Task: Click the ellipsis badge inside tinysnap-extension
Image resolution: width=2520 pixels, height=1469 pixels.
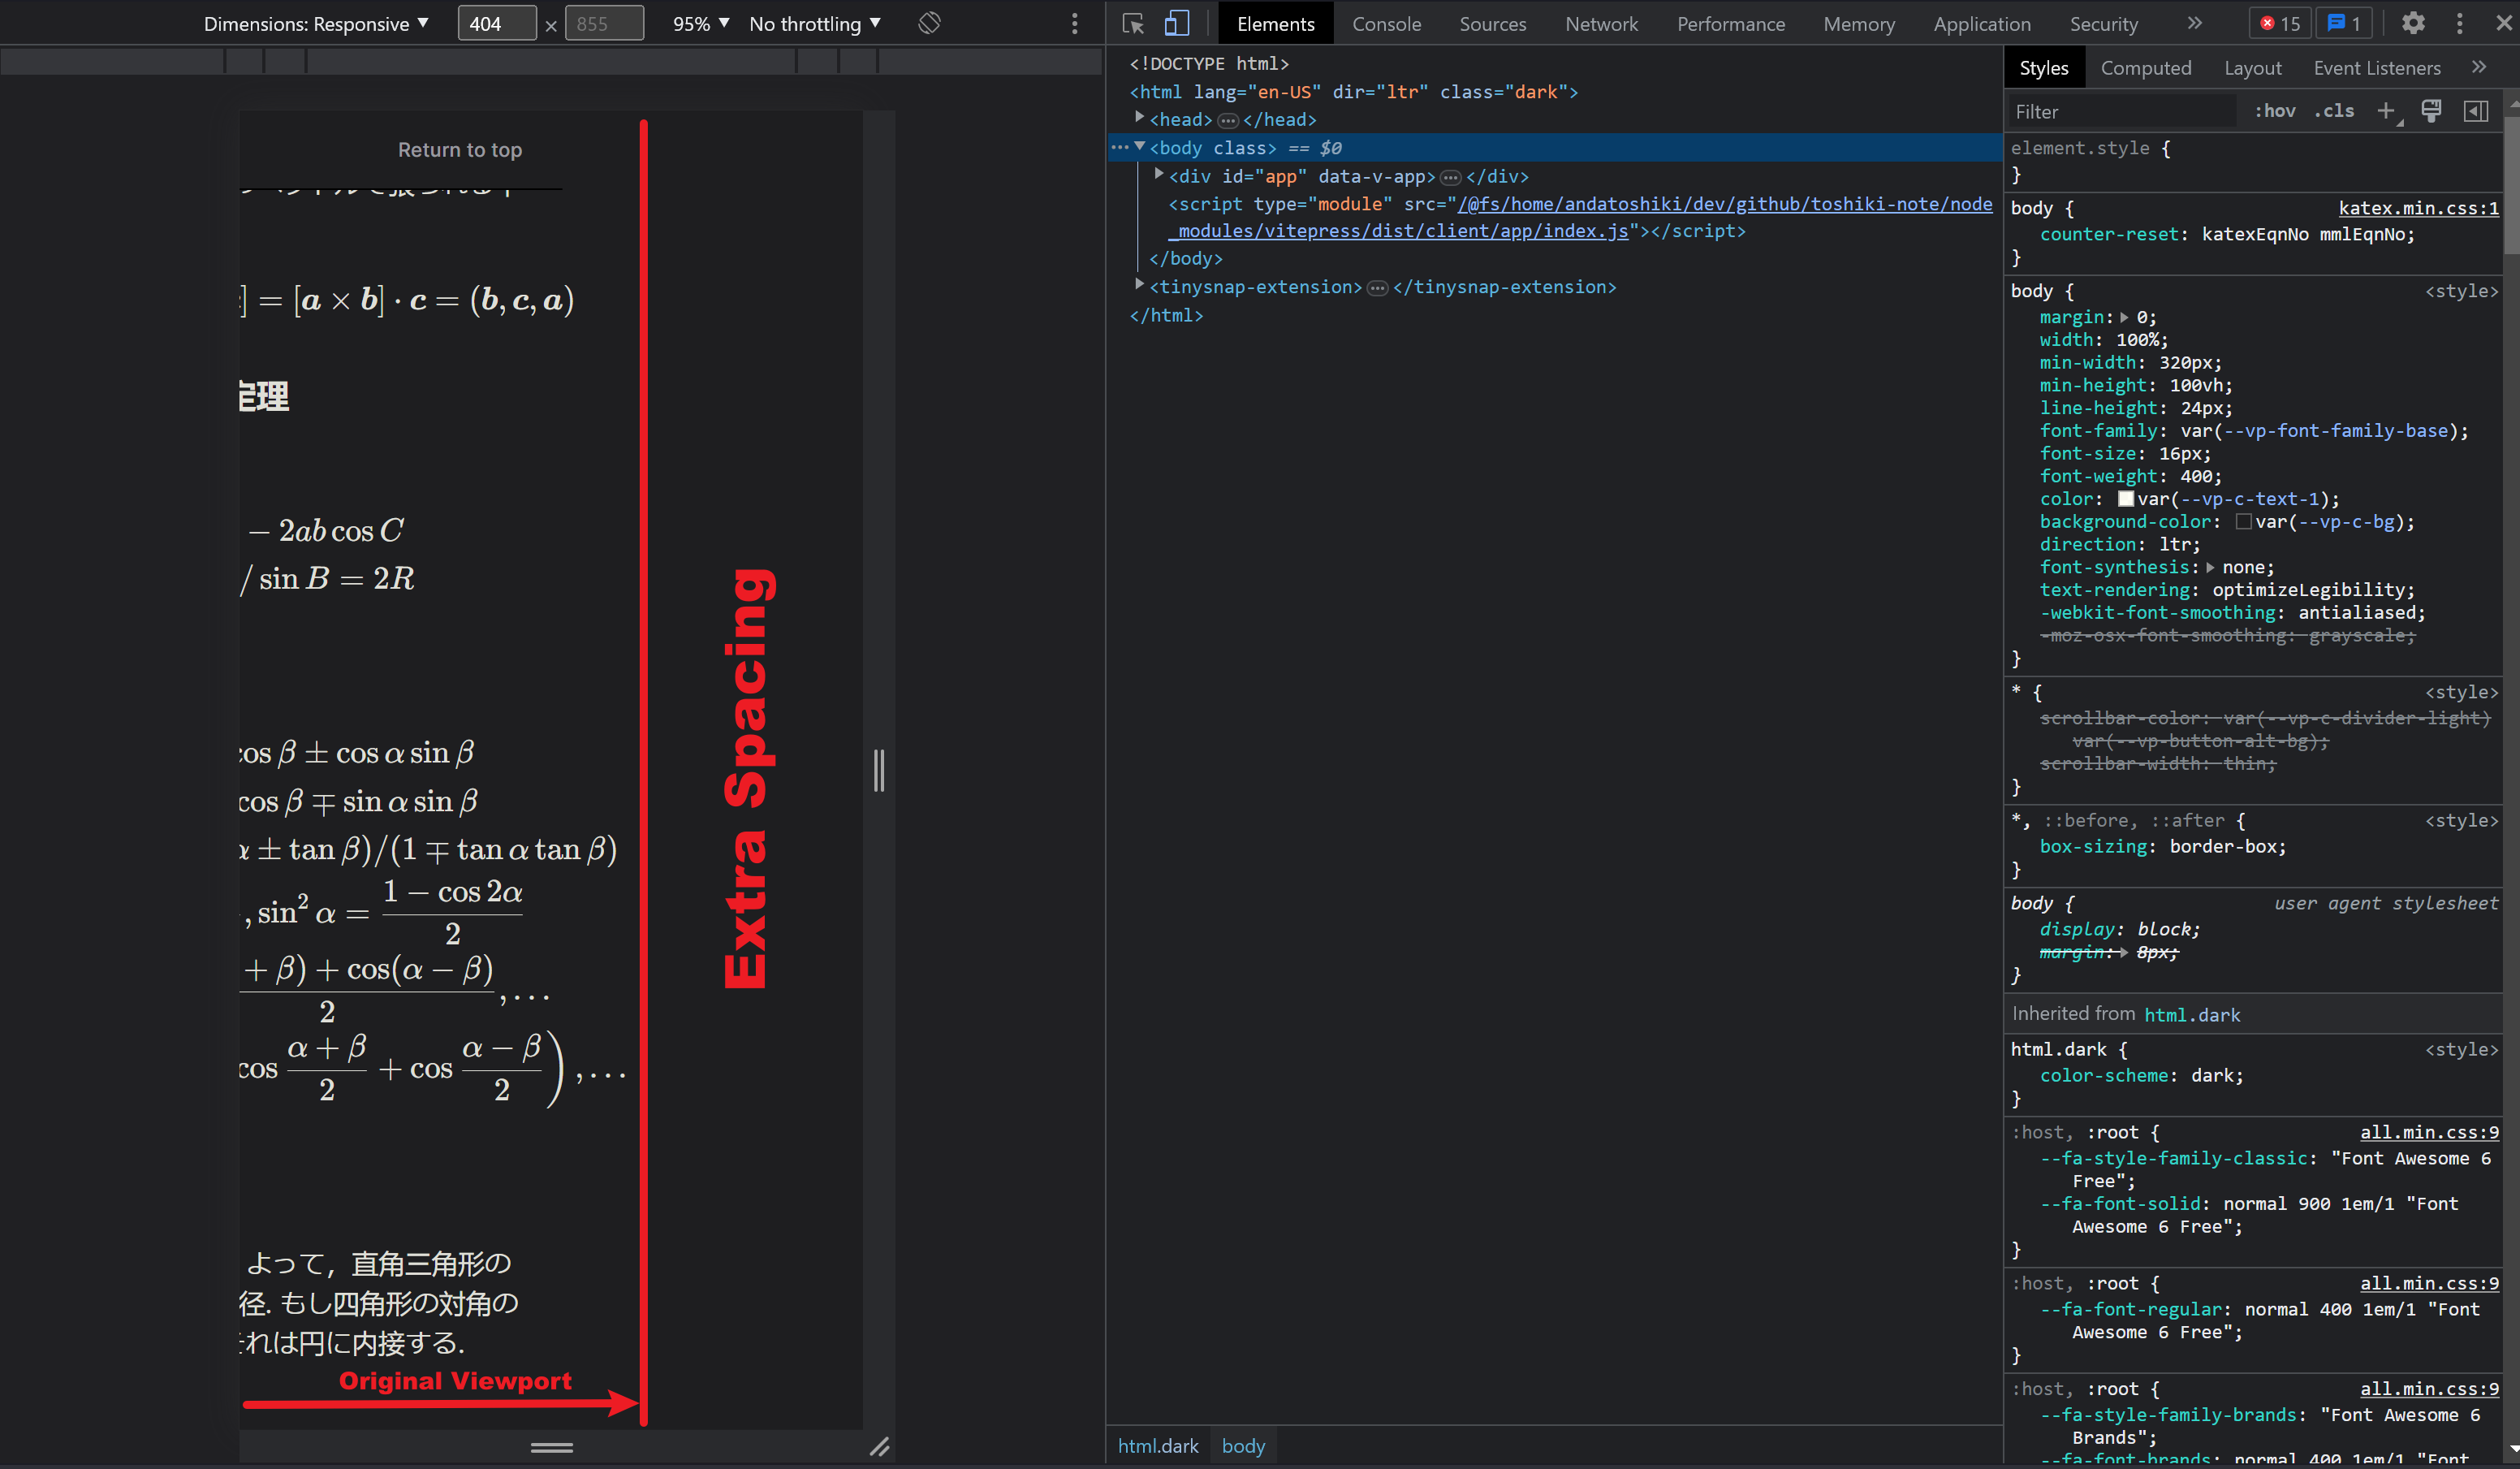Action: pyautogui.click(x=1377, y=288)
